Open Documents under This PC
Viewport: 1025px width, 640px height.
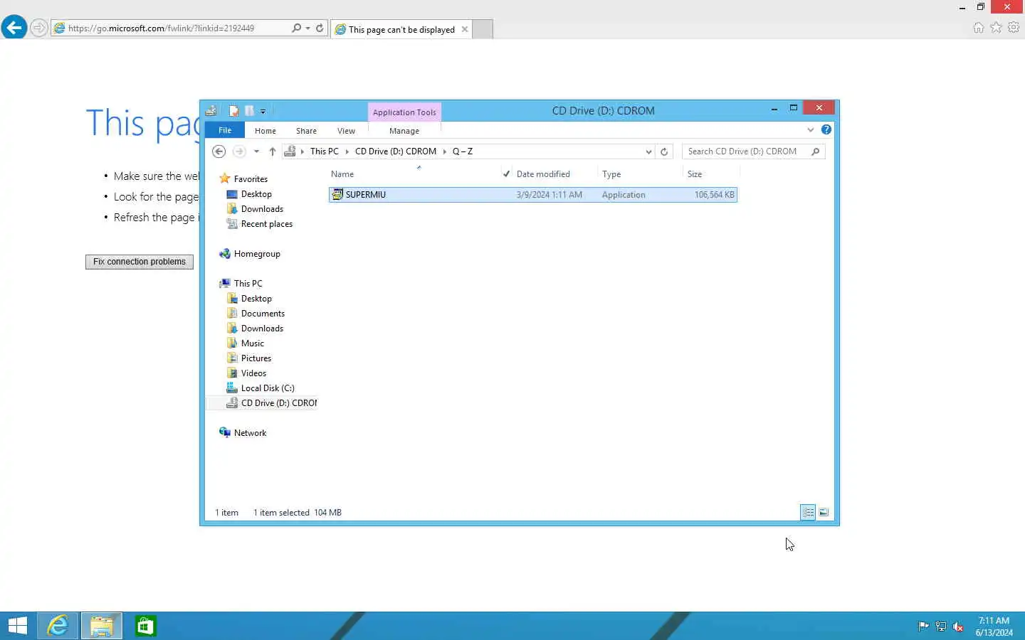pyautogui.click(x=263, y=314)
